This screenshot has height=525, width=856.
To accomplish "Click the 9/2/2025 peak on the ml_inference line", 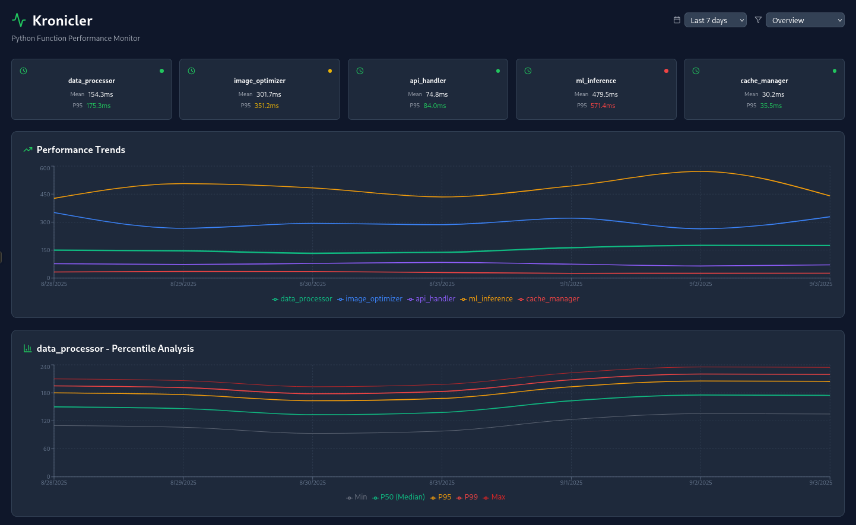I will (700, 171).
